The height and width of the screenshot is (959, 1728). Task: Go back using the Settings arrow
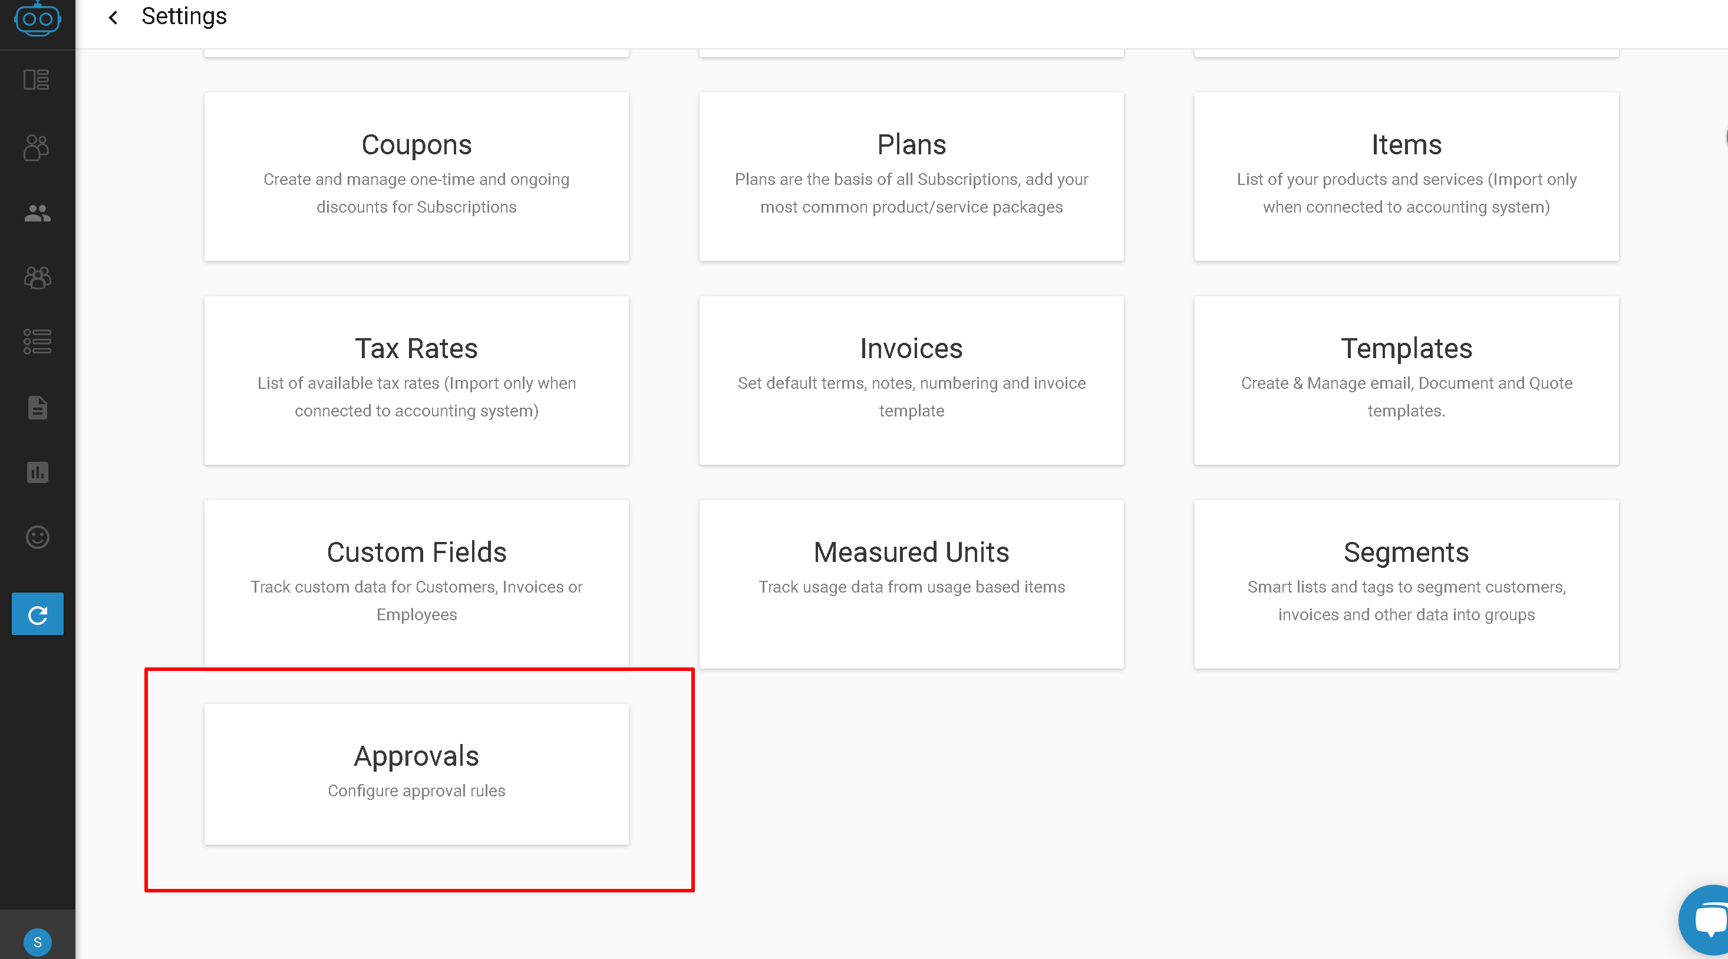[x=113, y=18]
